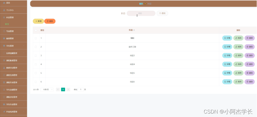Open 课程教案管理 in the sidebar
This screenshot has width=257, height=117.
click(13, 60)
